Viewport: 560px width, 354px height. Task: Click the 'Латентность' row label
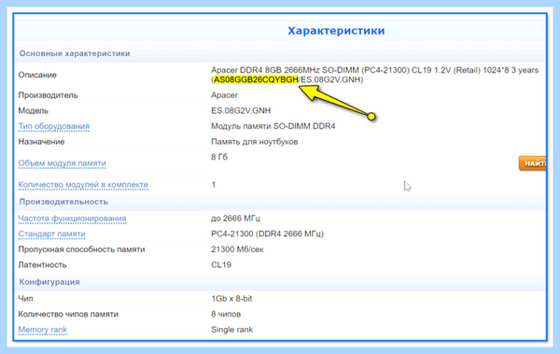click(x=43, y=265)
